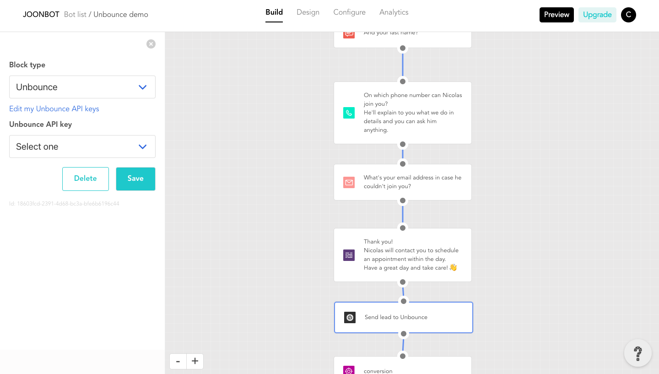
Task: Open the Analytics tab
Action: pyautogui.click(x=394, y=12)
